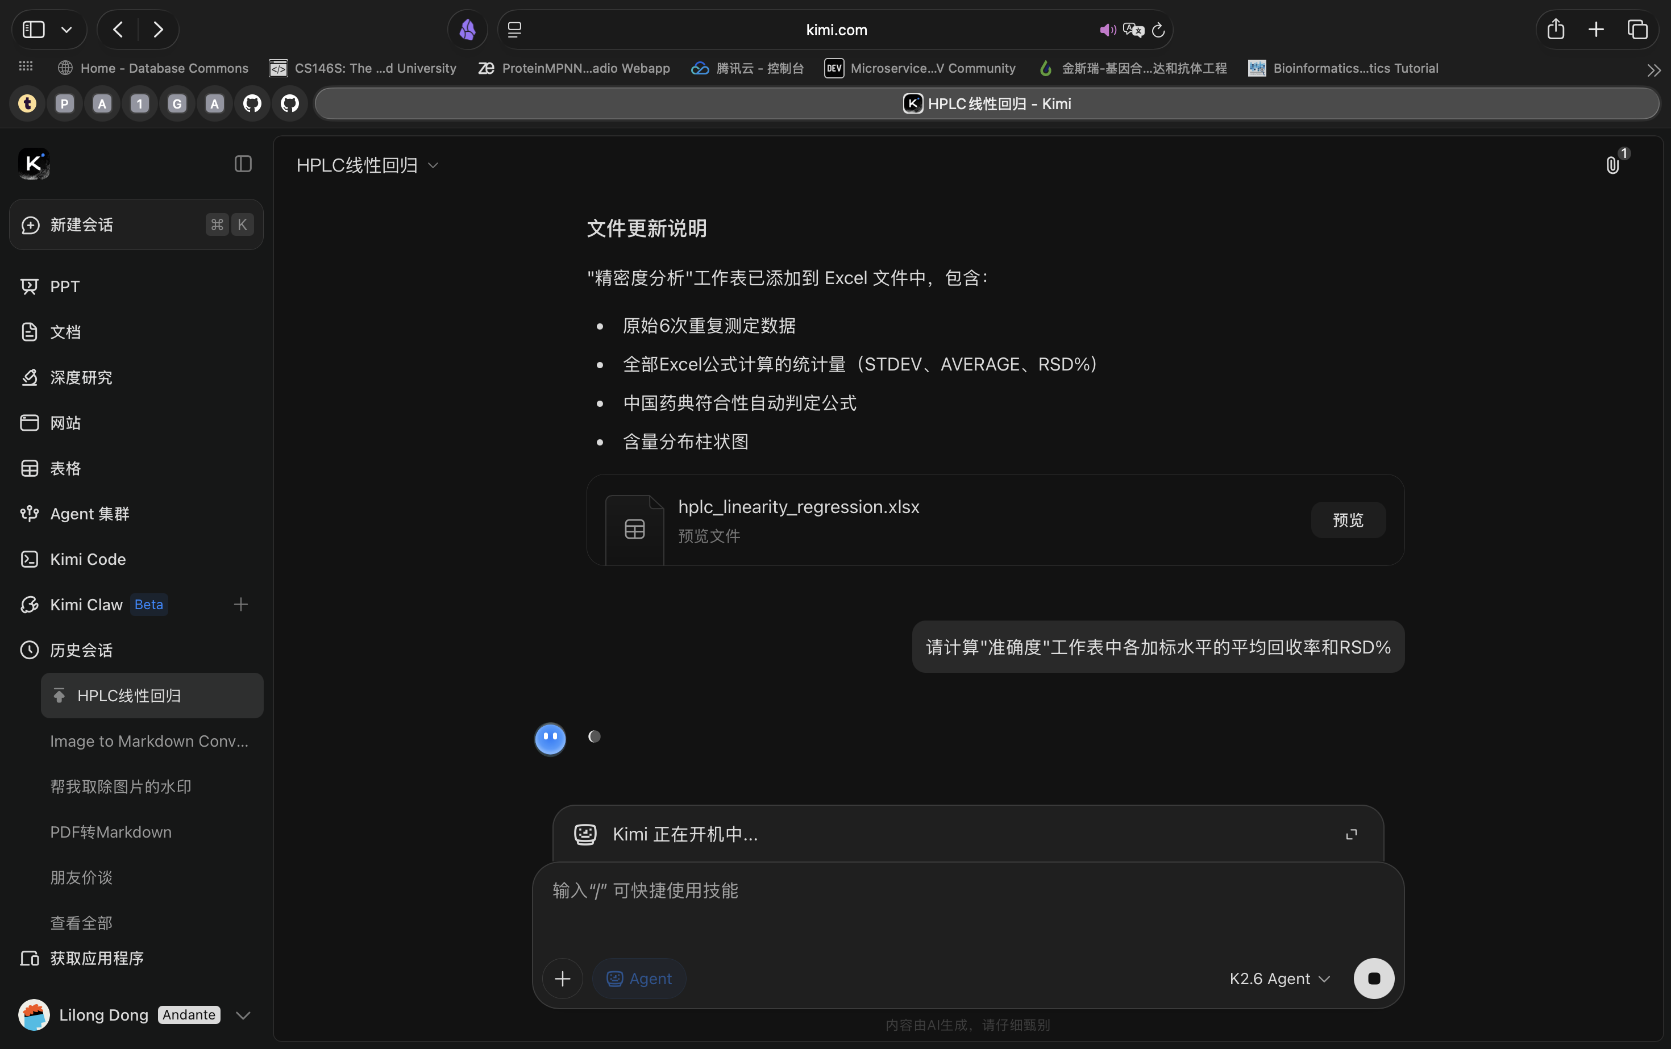Open the attachments paperclip icon

(1612, 165)
